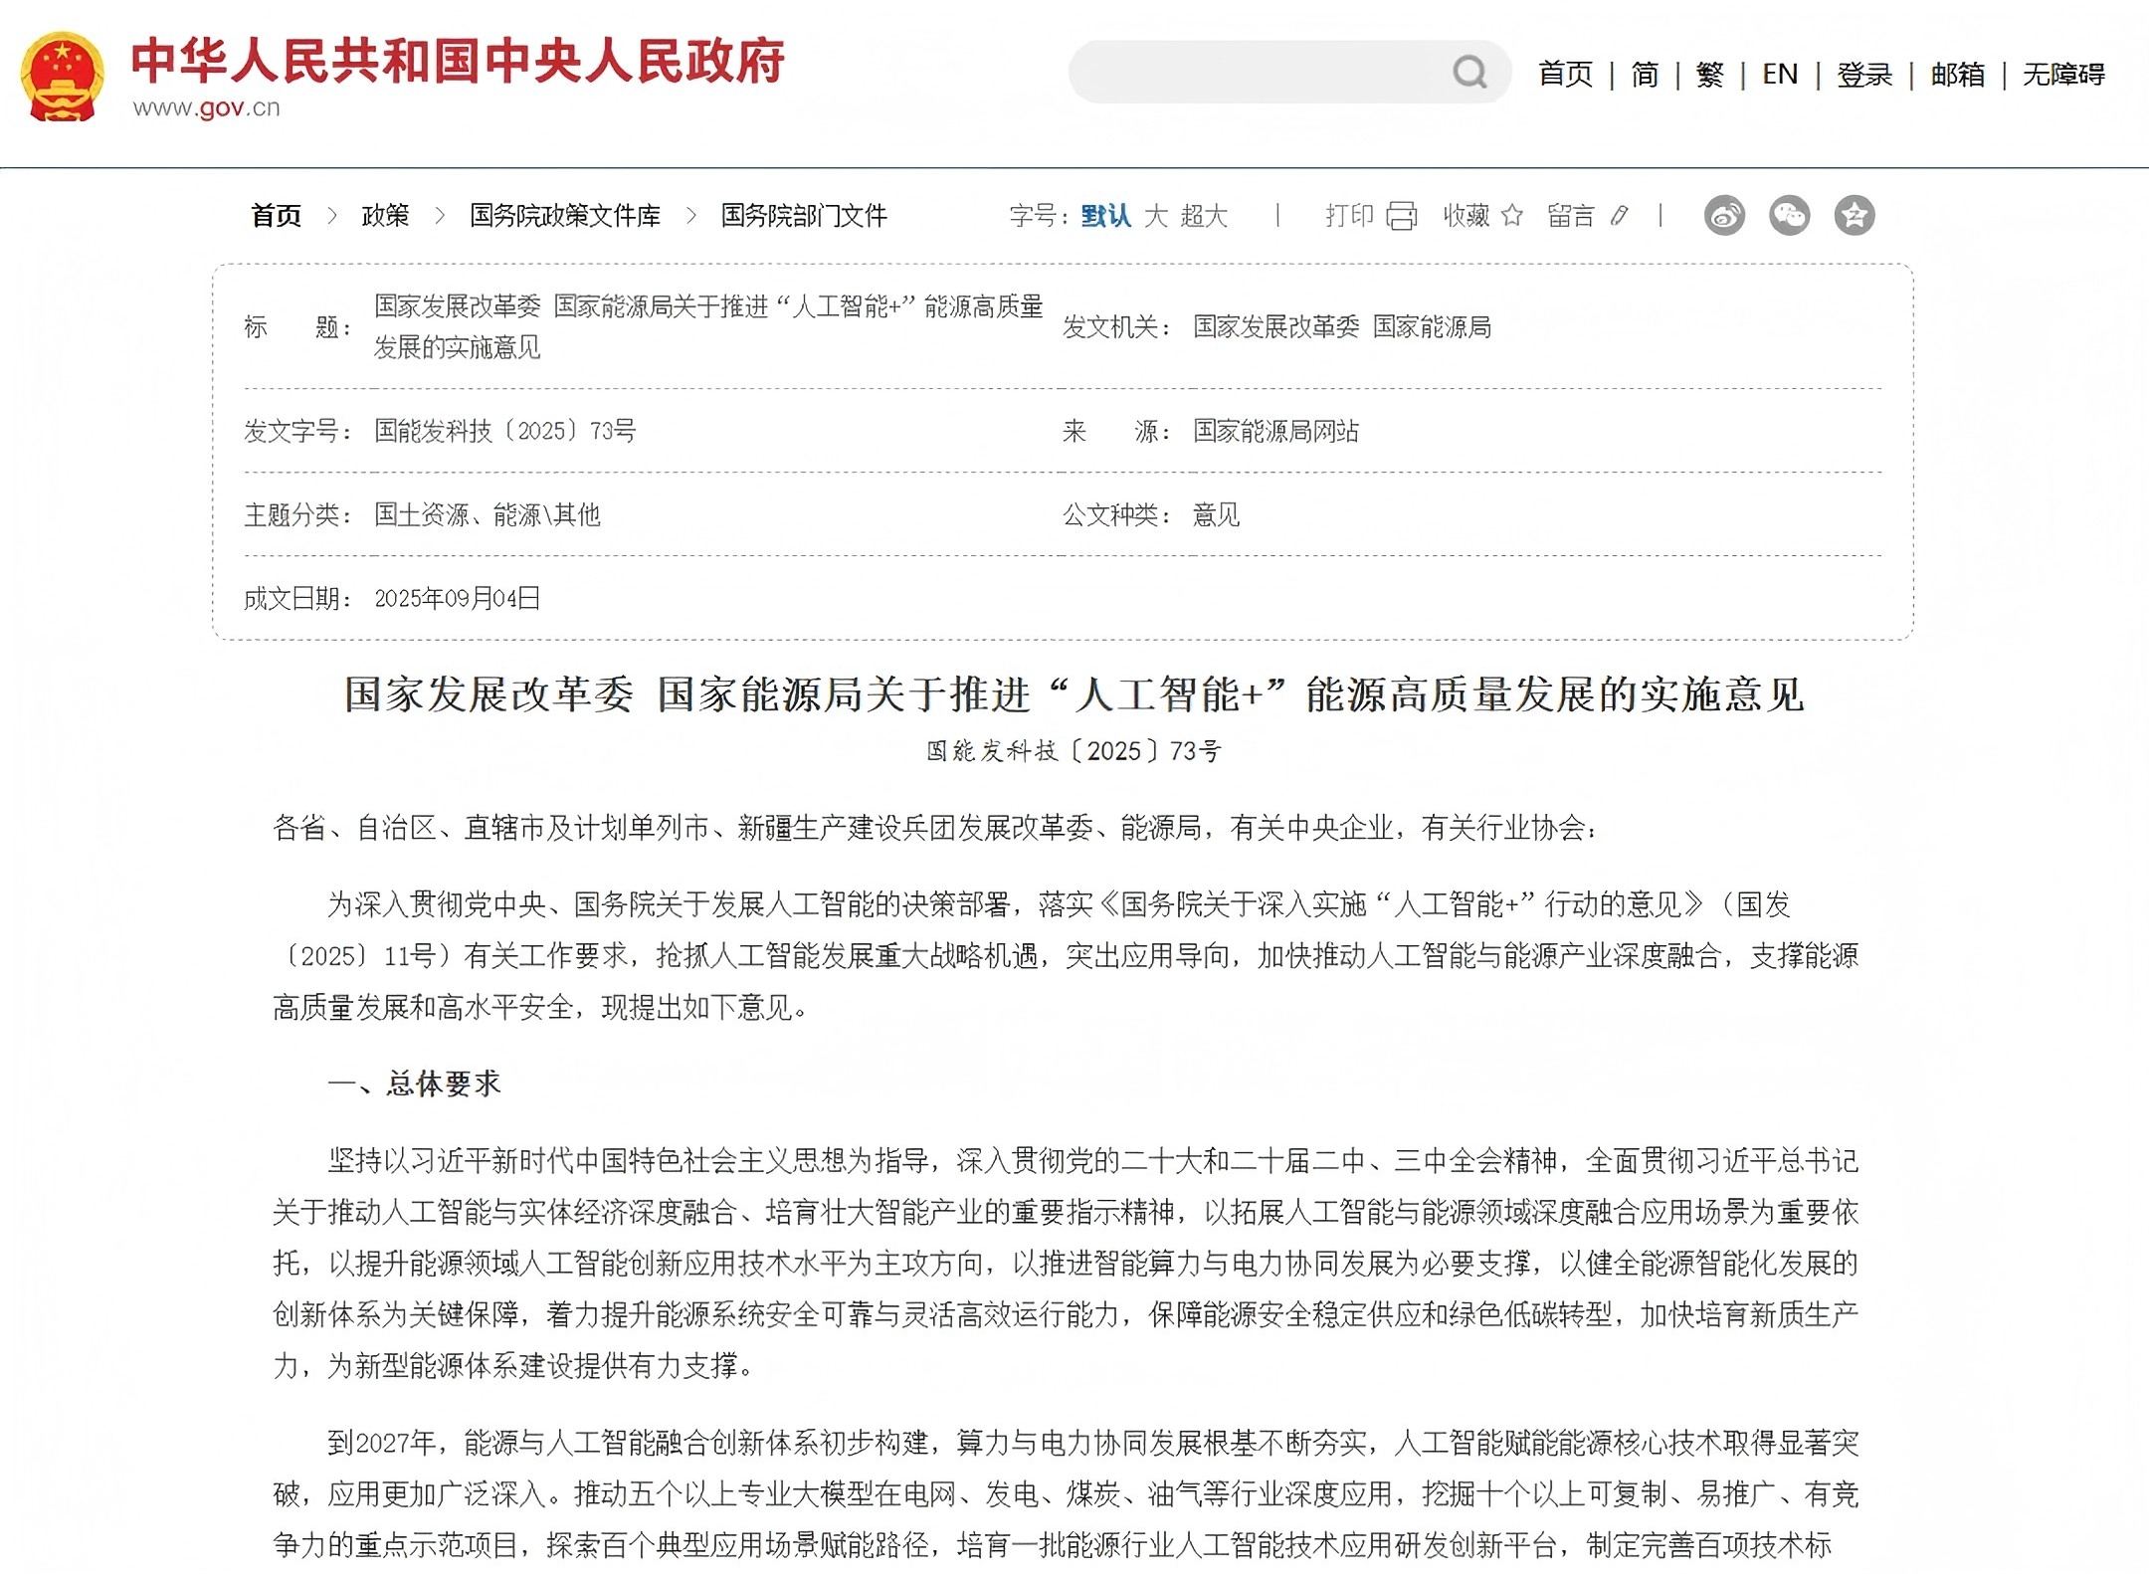Switch to simplified Chinese 简
The width and height of the screenshot is (2149, 1574).
[x=1645, y=75]
